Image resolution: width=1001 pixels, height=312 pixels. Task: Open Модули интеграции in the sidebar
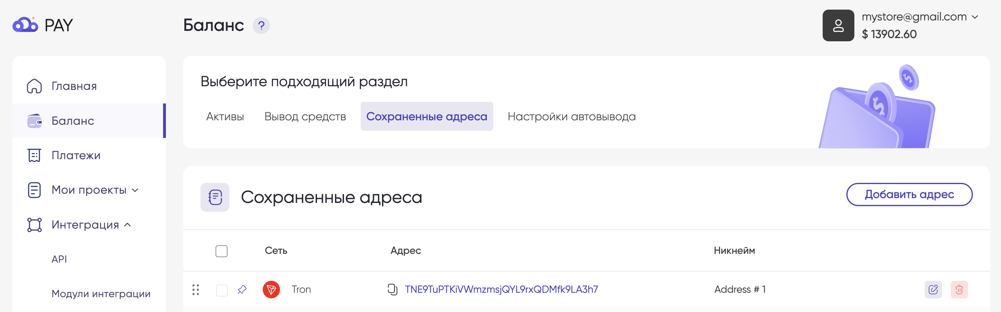click(101, 294)
